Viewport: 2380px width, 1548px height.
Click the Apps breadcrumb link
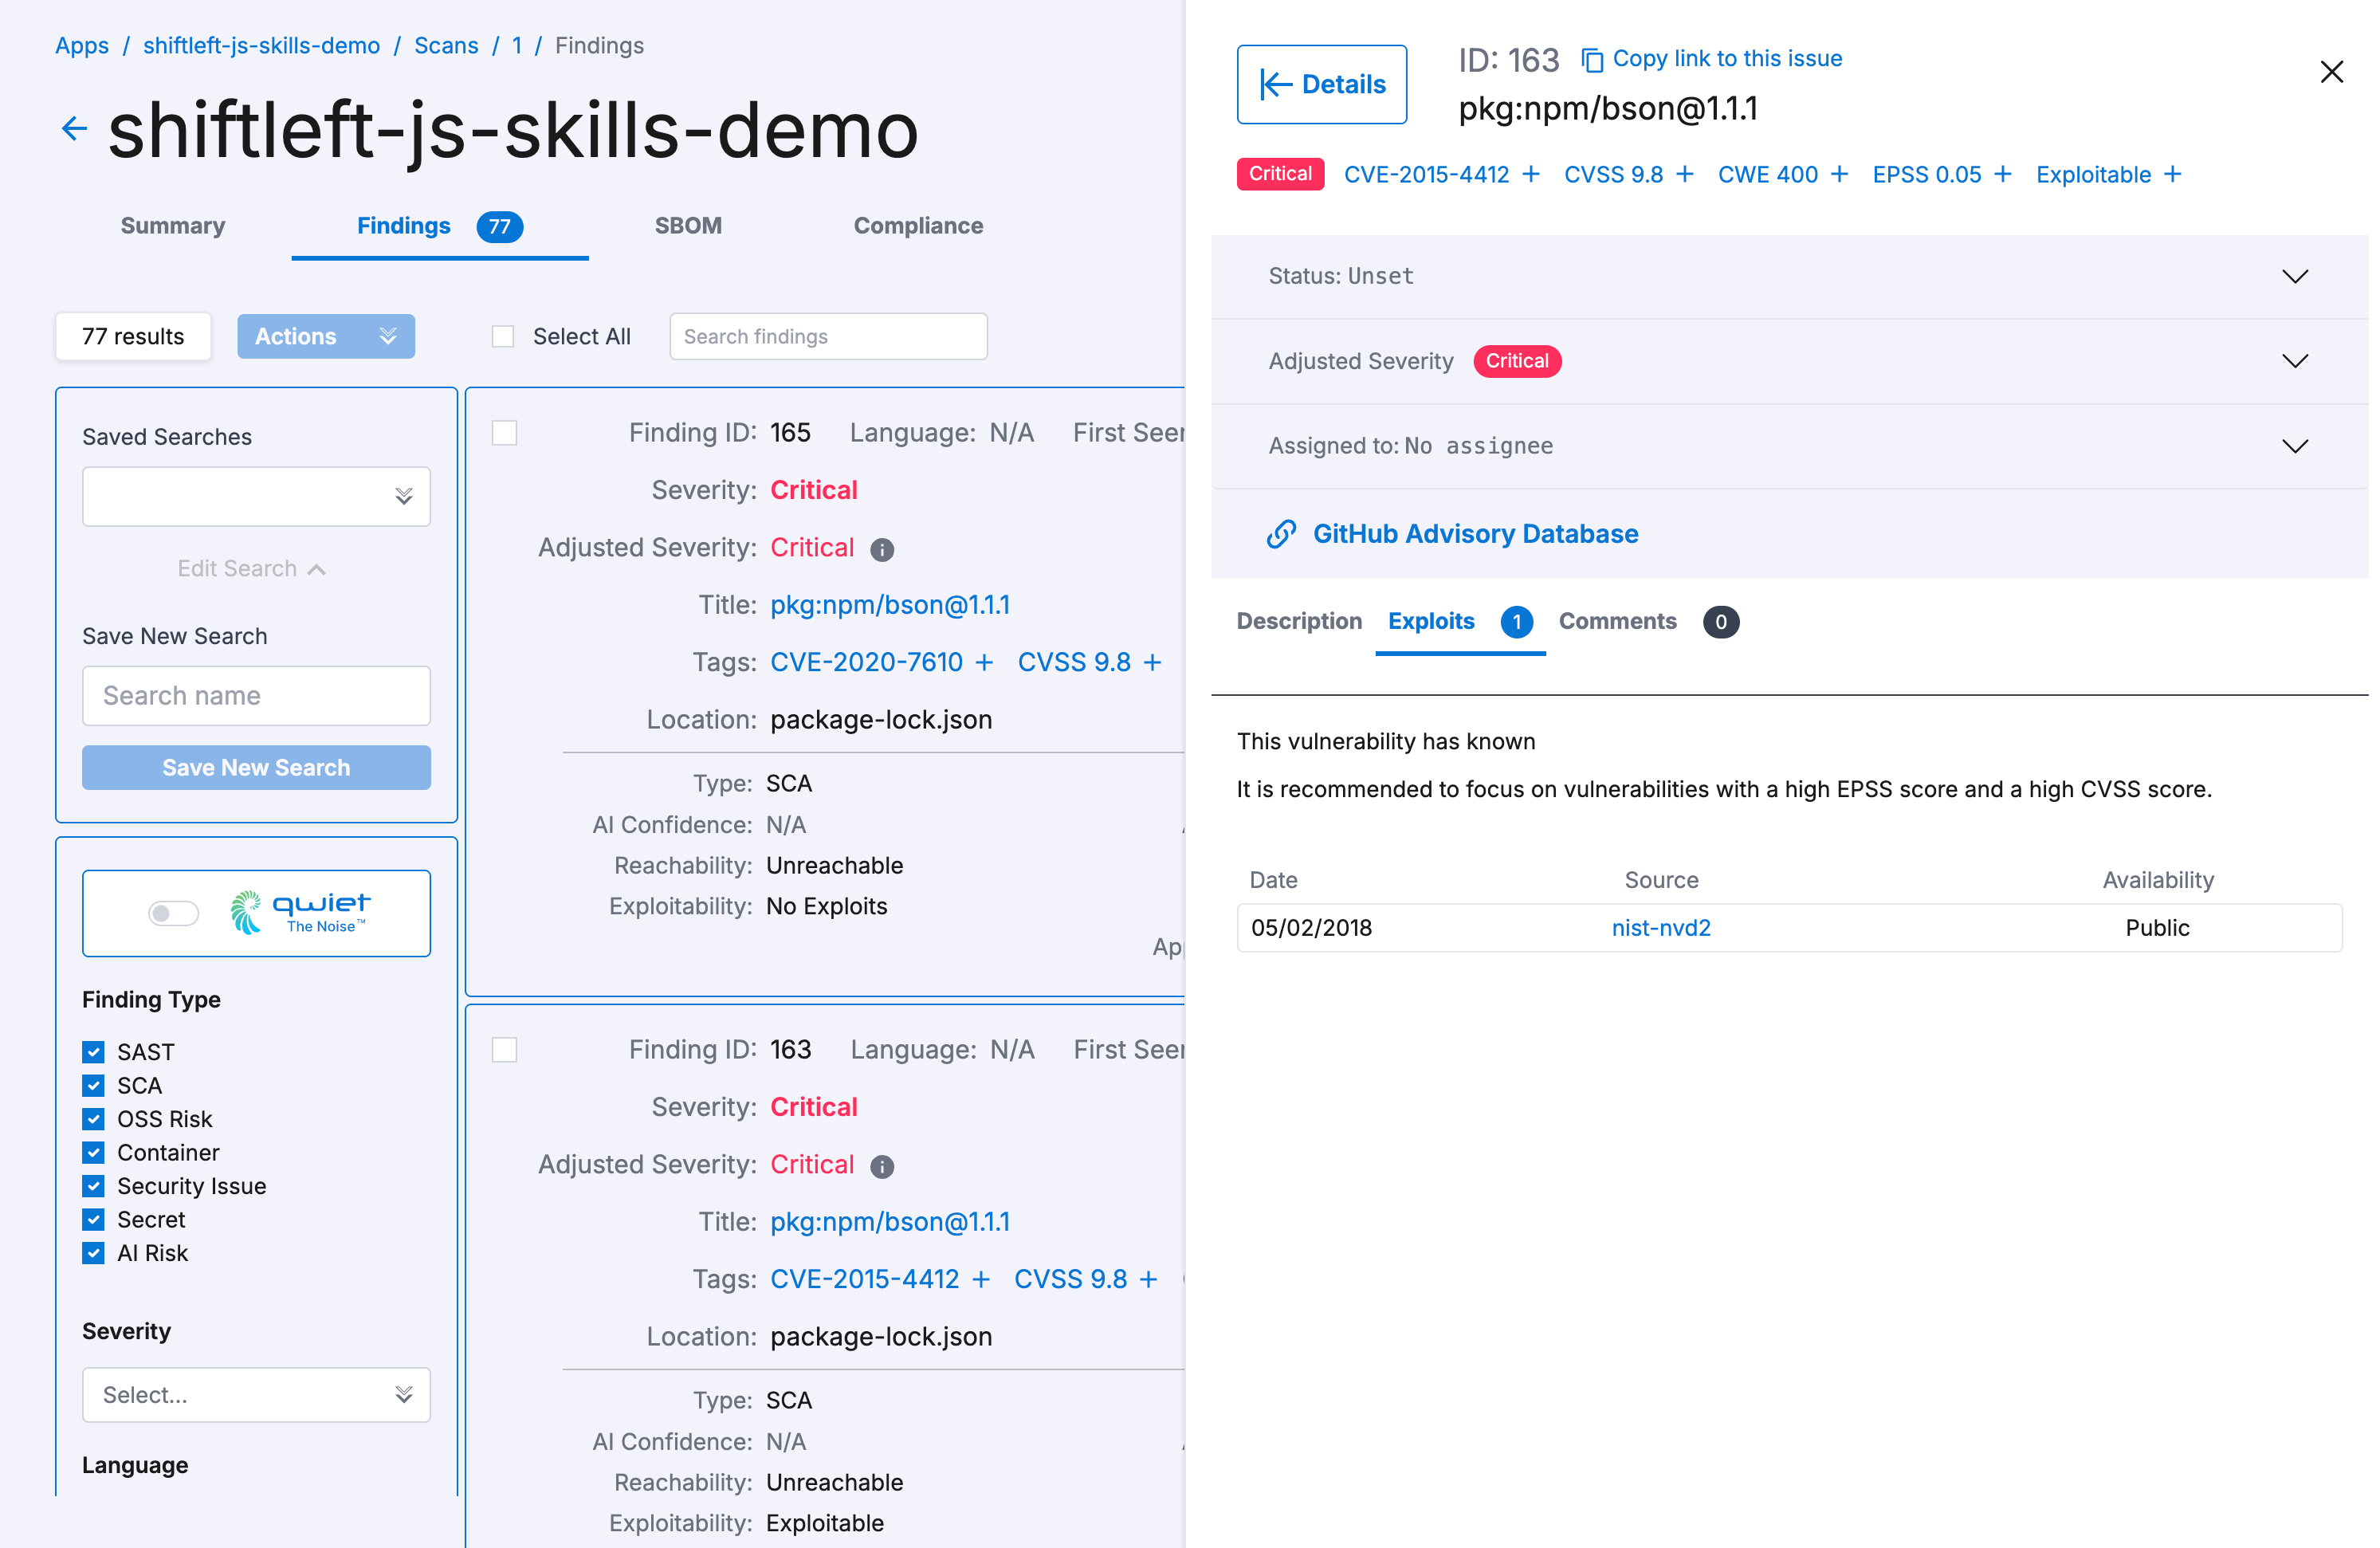tap(82, 46)
